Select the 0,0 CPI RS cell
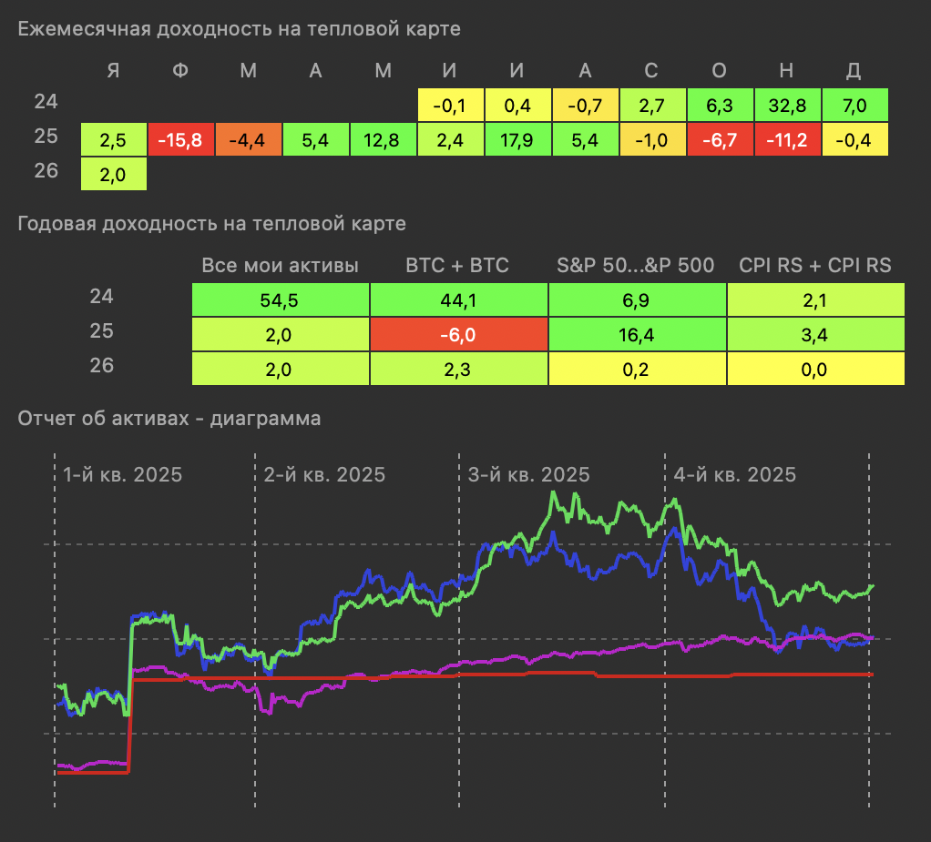Screen dimensions: 931x842 click(816, 369)
